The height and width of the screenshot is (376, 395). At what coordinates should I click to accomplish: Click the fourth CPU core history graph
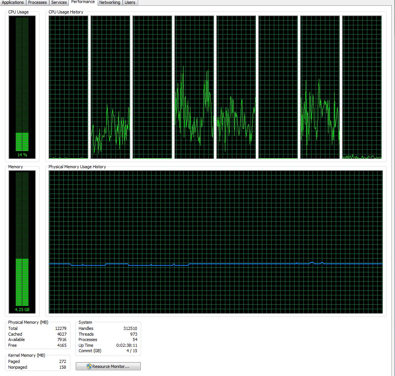pos(194,87)
